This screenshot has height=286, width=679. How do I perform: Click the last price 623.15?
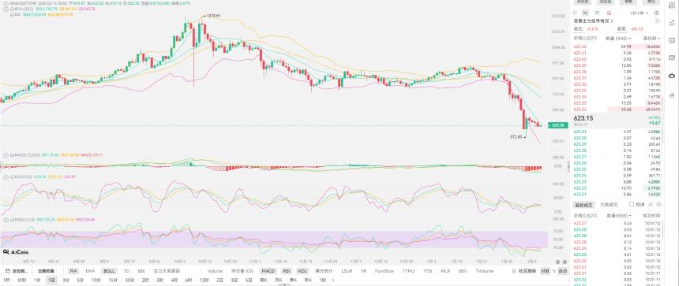click(x=583, y=118)
